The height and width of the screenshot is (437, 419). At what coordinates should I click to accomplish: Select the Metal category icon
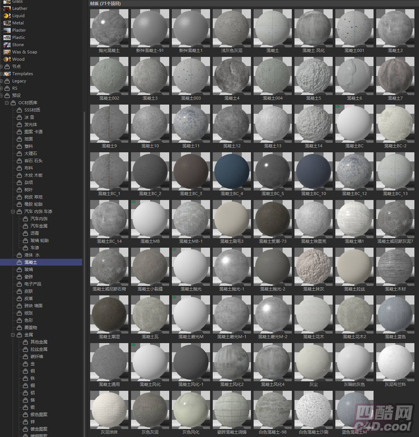(6, 23)
